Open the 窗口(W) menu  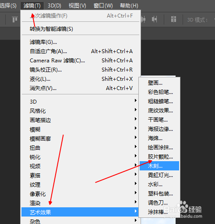(x=103, y=6)
